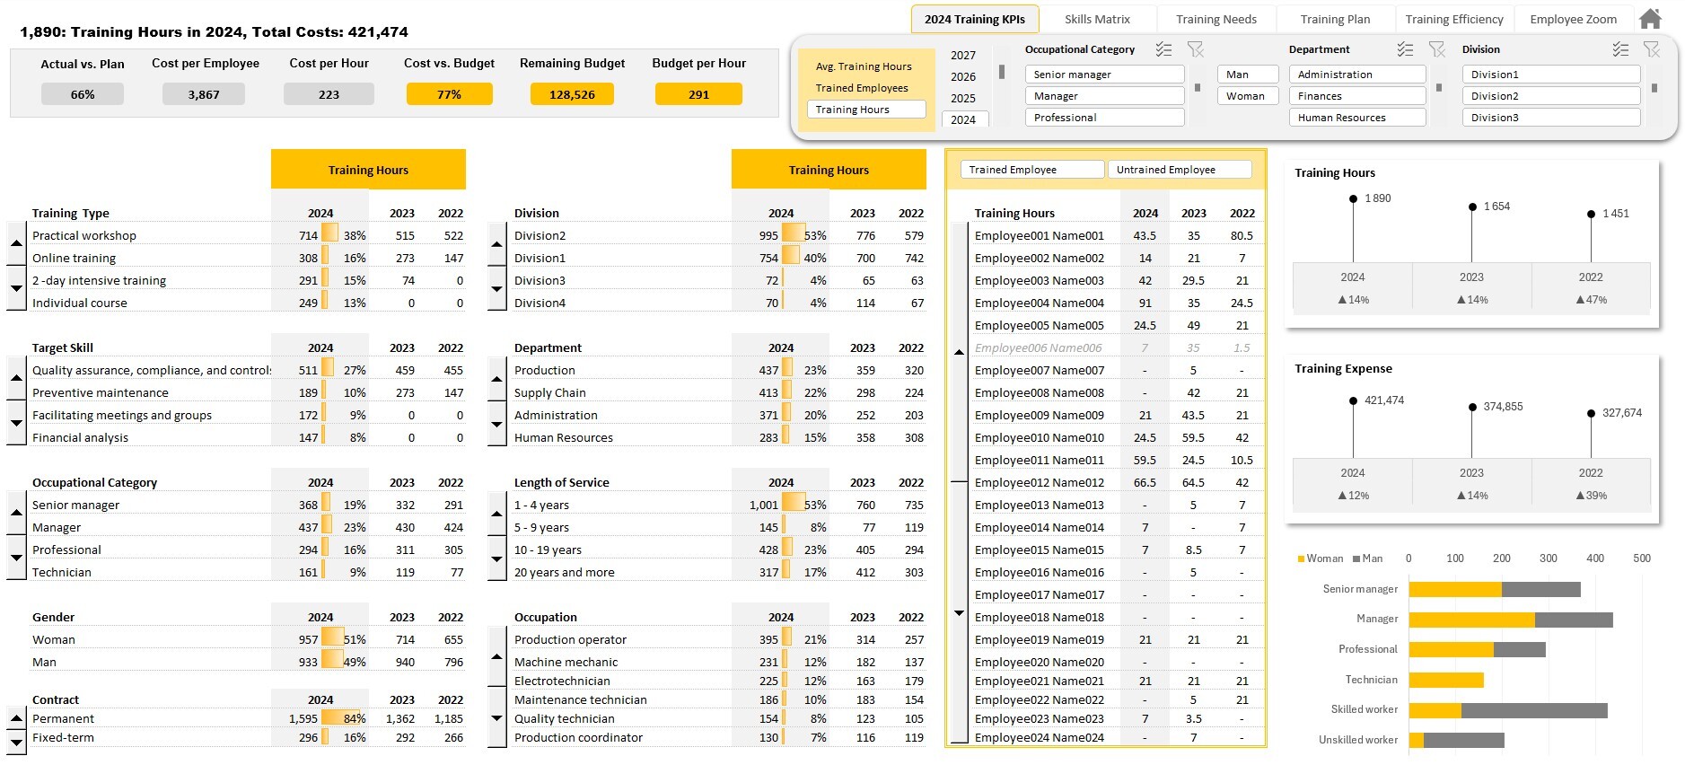This screenshot has width=1685, height=765.
Task: Switch to the Skills Matrix tab
Action: point(1097,19)
